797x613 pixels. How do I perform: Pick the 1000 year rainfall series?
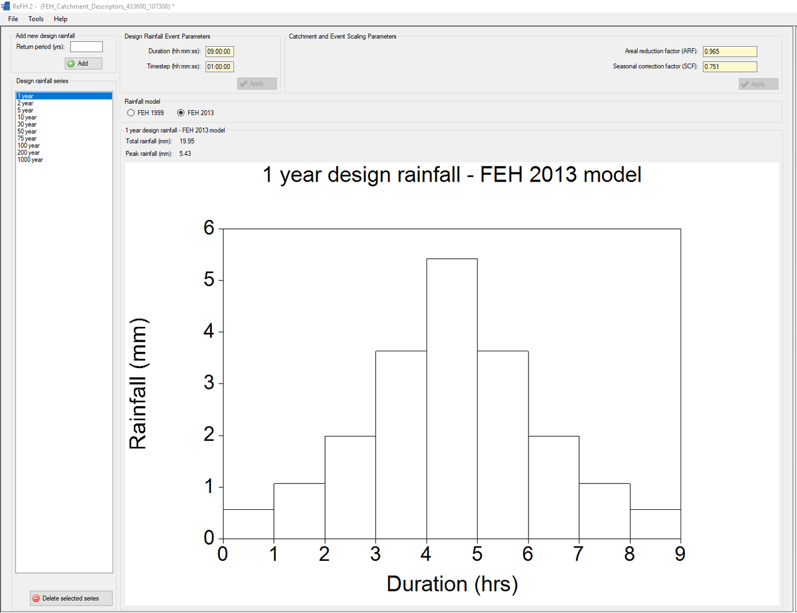30,160
